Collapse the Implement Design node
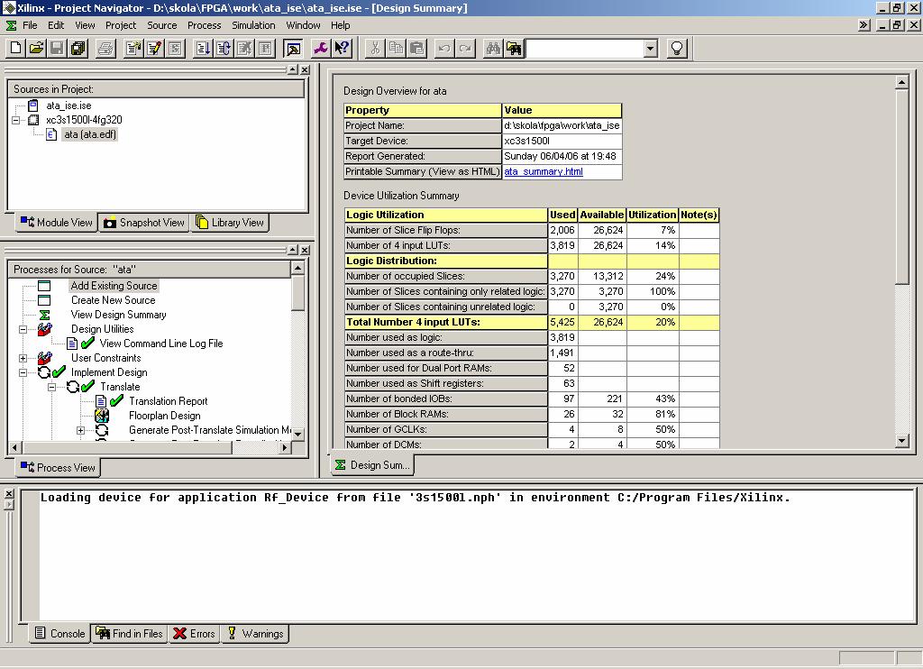 [23, 372]
